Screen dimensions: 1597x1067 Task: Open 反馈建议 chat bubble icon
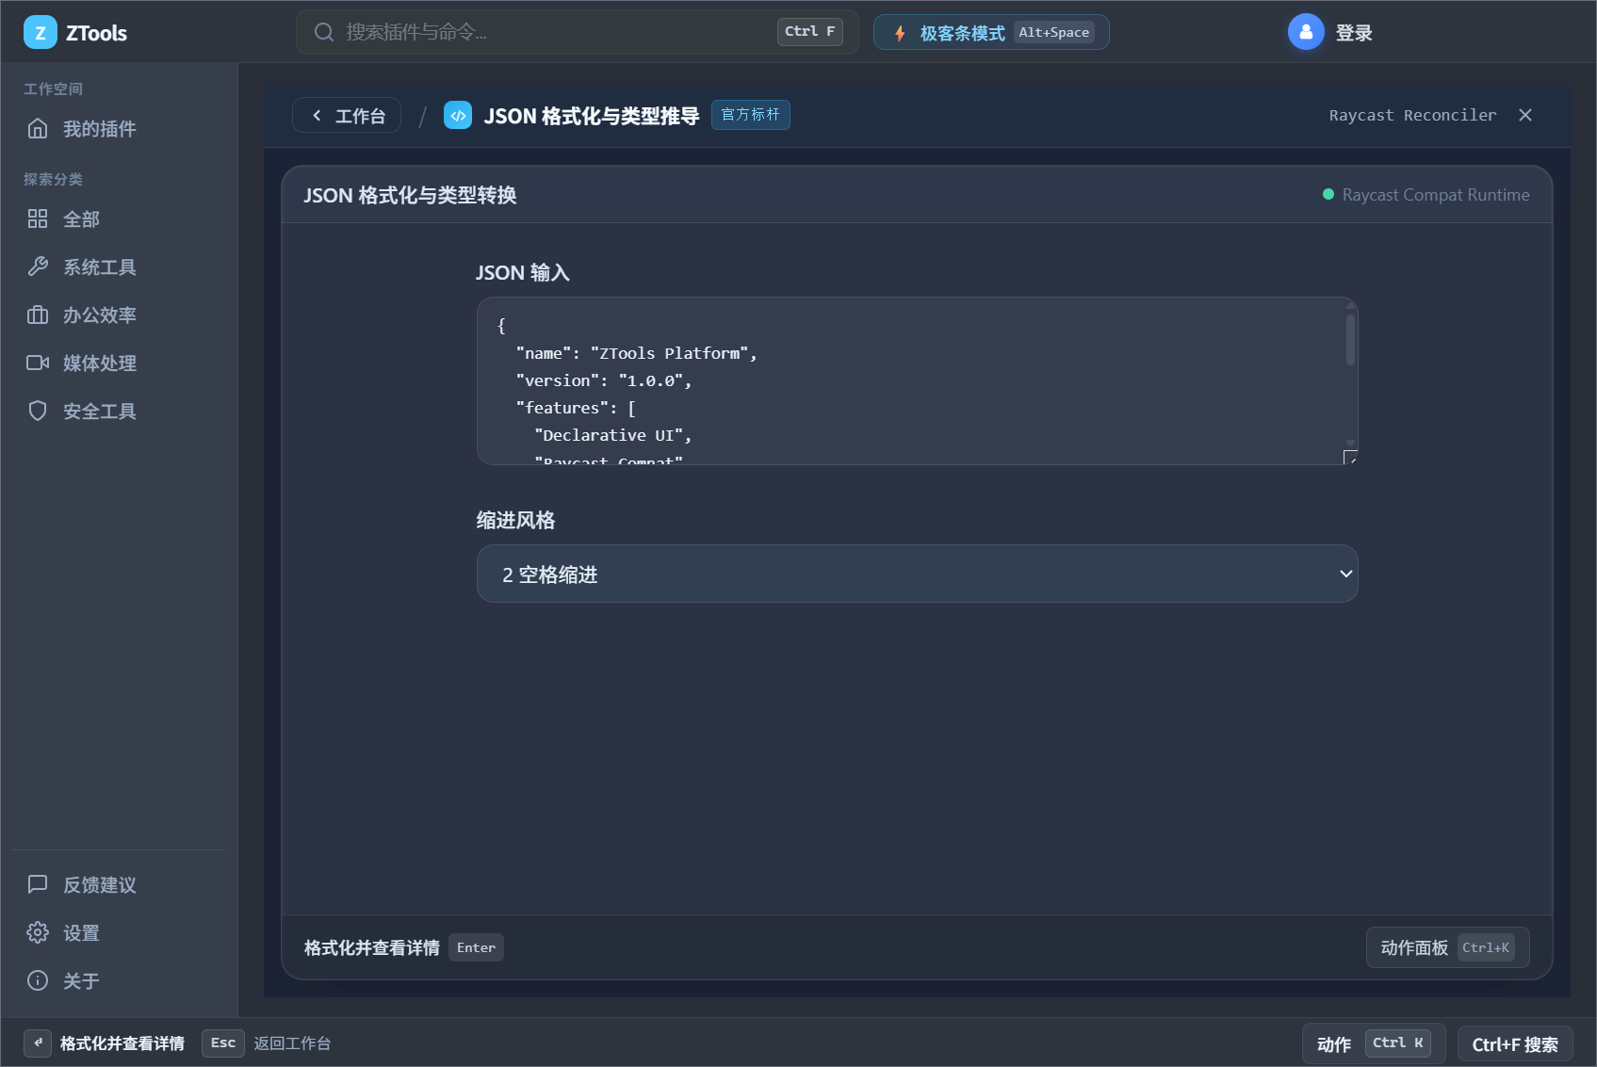click(x=38, y=885)
